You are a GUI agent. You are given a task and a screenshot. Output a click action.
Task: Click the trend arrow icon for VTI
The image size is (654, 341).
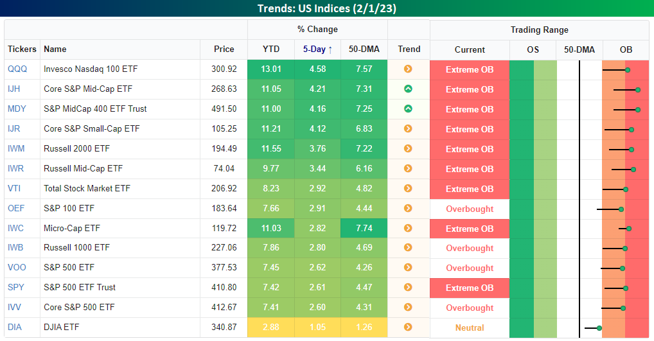(408, 188)
